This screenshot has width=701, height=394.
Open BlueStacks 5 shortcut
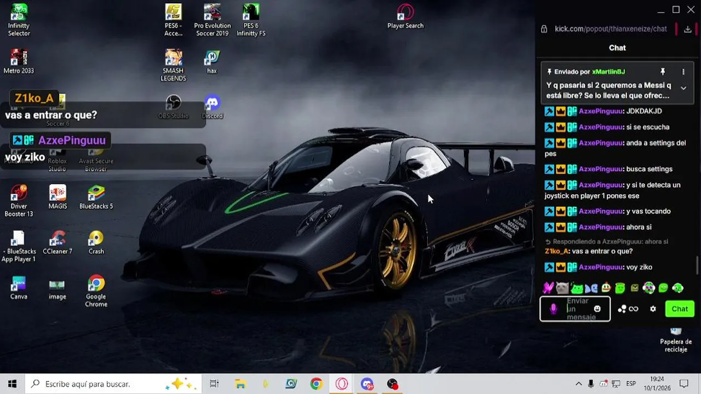pos(96,197)
